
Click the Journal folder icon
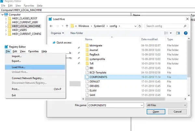coord(87,50)
